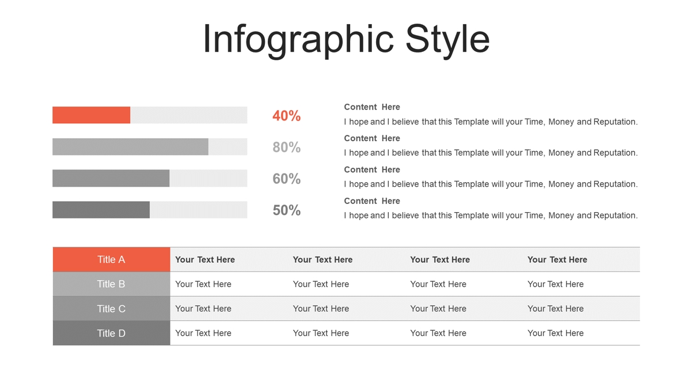Select first bold Your Text Here in Title A row
Viewport: 691px width, 389px height.
[x=205, y=260]
